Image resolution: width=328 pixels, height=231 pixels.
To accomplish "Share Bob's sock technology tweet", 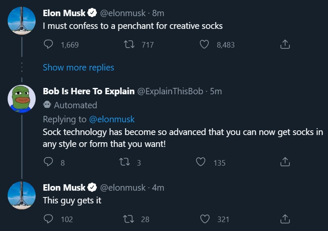I will point(285,162).
